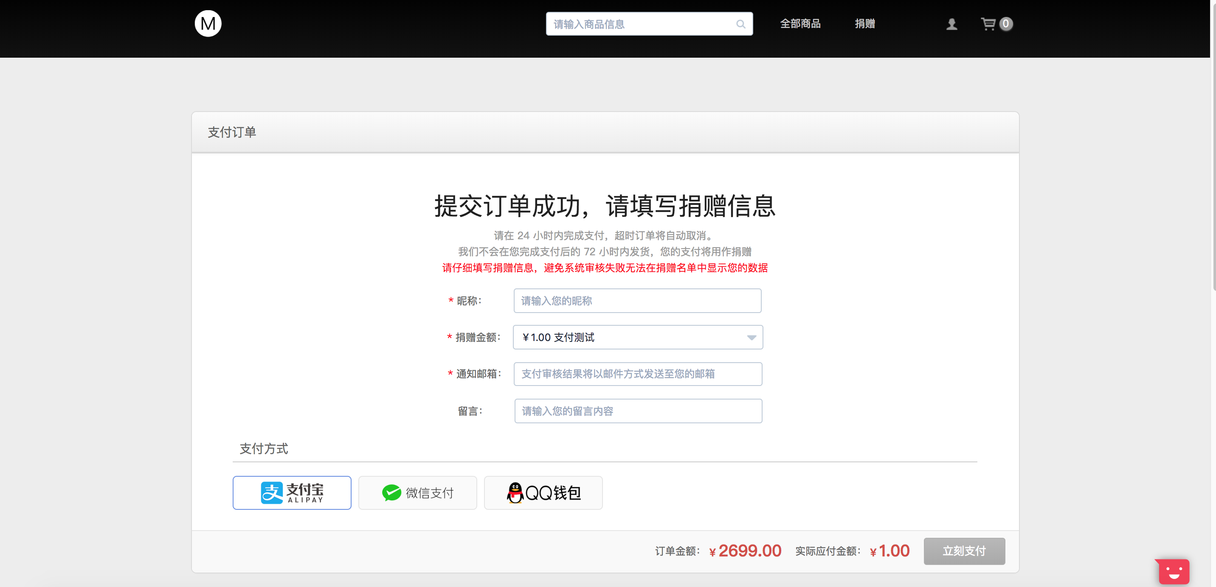The width and height of the screenshot is (1216, 587).
Task: Click the cart count badge showing 0
Action: coord(1006,24)
